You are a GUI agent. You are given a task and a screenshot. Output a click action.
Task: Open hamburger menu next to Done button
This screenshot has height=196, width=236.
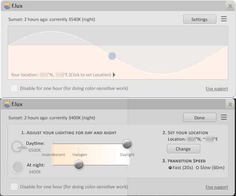click(224, 117)
